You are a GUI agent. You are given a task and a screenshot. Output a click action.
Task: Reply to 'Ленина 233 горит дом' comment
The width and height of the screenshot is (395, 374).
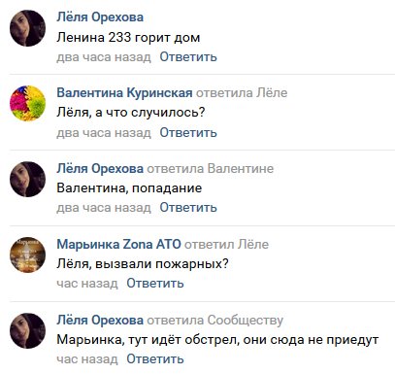click(x=188, y=57)
